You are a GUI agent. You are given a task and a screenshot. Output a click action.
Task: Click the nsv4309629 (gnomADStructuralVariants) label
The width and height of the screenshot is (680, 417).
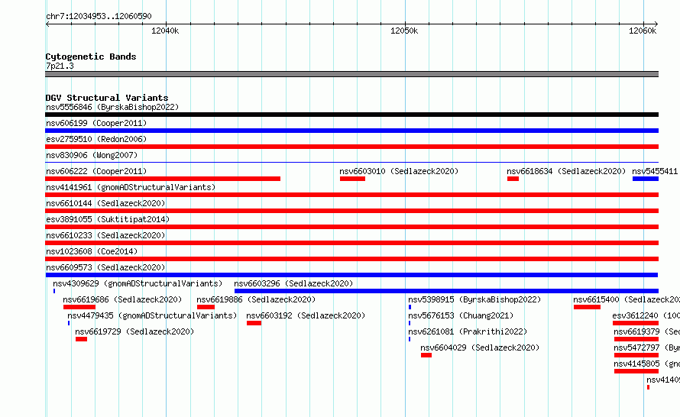tap(138, 283)
